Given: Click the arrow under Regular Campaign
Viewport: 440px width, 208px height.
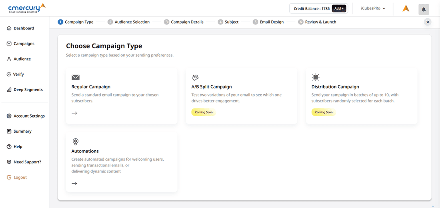Looking at the screenshot, I should tap(74, 113).
